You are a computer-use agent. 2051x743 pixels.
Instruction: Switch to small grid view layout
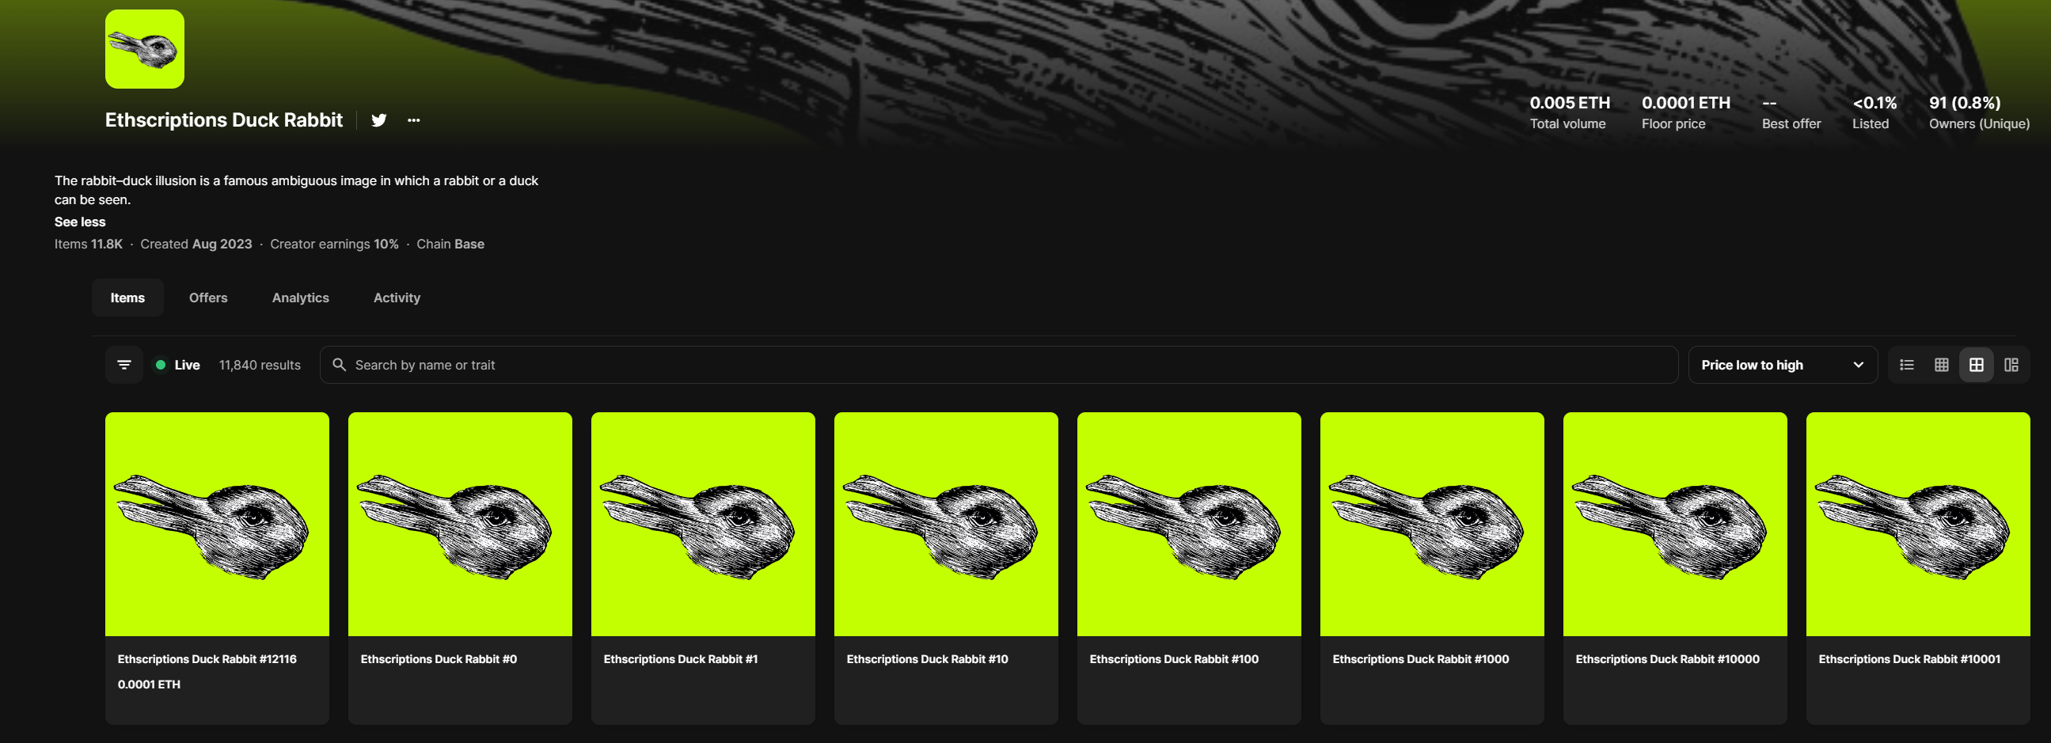pos(1941,365)
